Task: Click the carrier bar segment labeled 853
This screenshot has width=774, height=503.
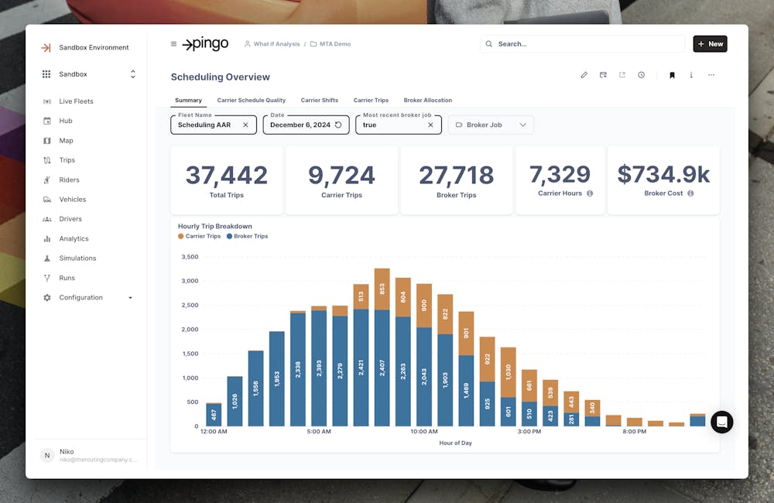Action: [x=382, y=289]
